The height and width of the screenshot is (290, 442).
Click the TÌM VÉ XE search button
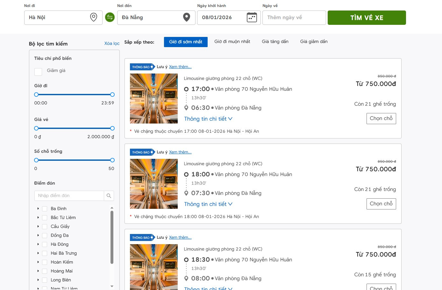point(367,18)
